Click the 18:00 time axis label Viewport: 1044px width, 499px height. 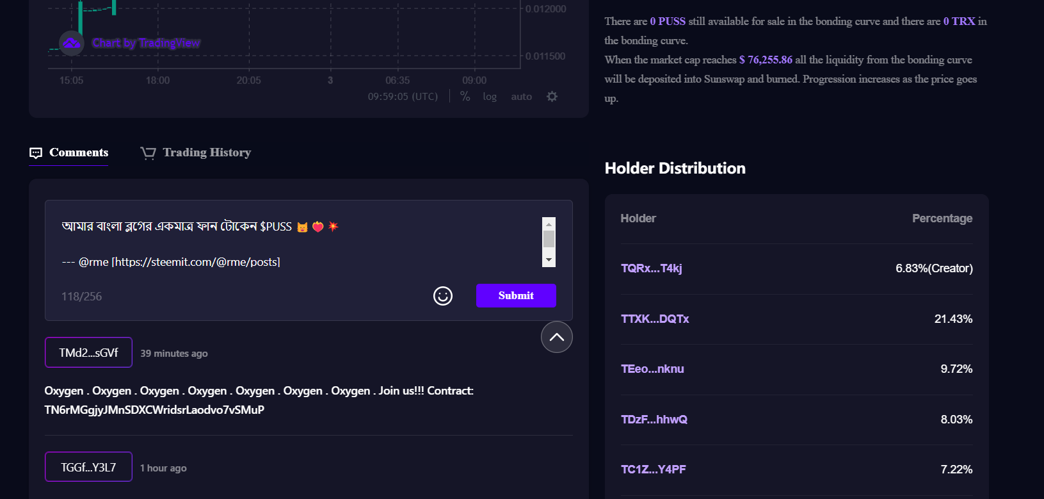coord(157,80)
